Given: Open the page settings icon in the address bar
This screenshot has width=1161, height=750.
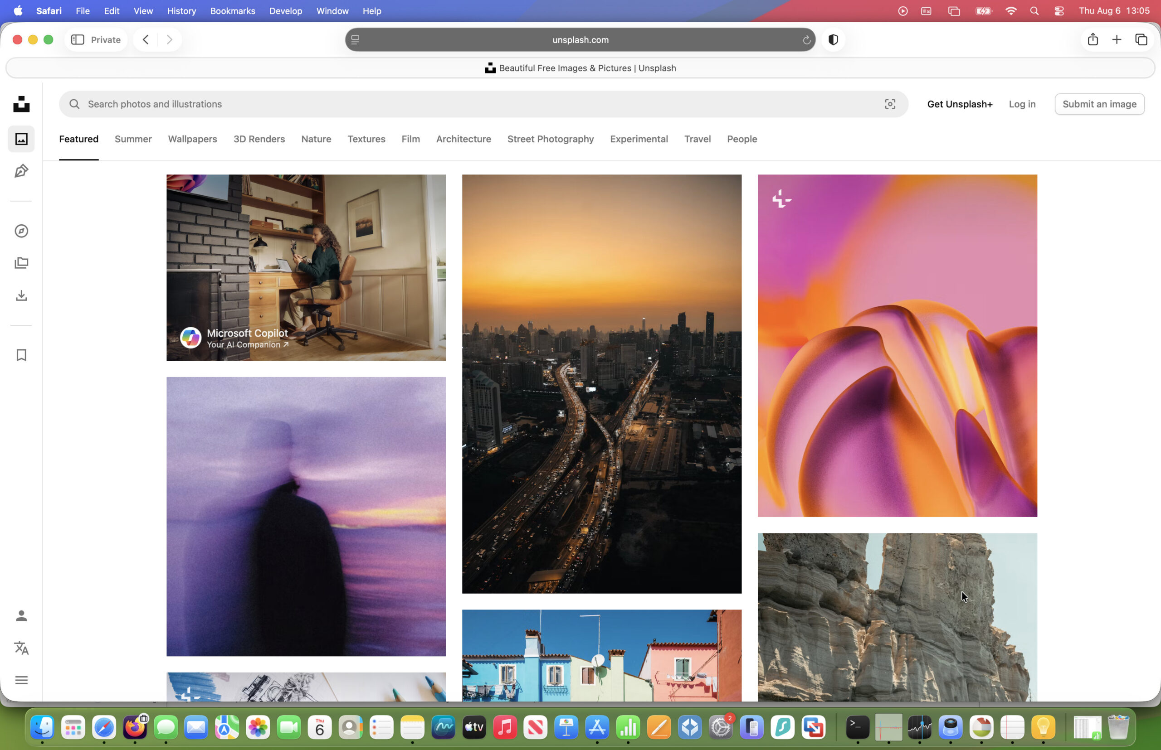Looking at the screenshot, I should pyautogui.click(x=355, y=40).
